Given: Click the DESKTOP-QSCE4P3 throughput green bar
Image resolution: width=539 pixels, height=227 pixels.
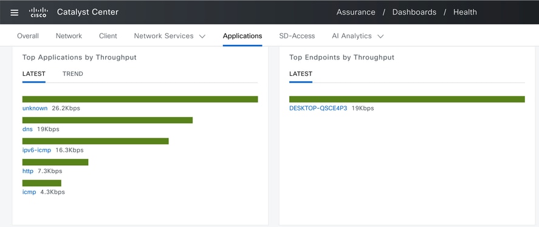Looking at the screenshot, I should pyautogui.click(x=407, y=100).
